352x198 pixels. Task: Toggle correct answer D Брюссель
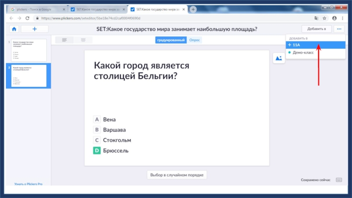[97, 150]
